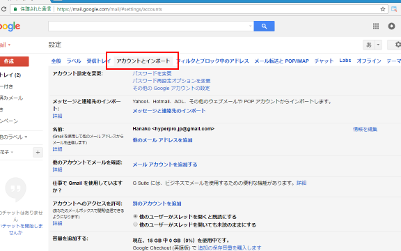
Task: Open the 花子 chat status dropdown
Action: pyautogui.click(x=7, y=152)
